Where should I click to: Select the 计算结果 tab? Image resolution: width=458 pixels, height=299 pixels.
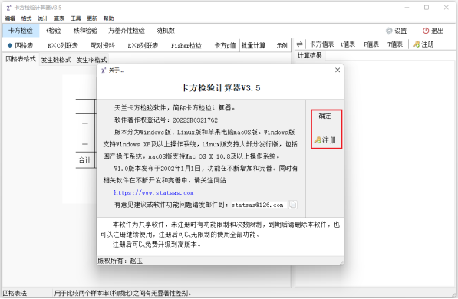(310, 55)
